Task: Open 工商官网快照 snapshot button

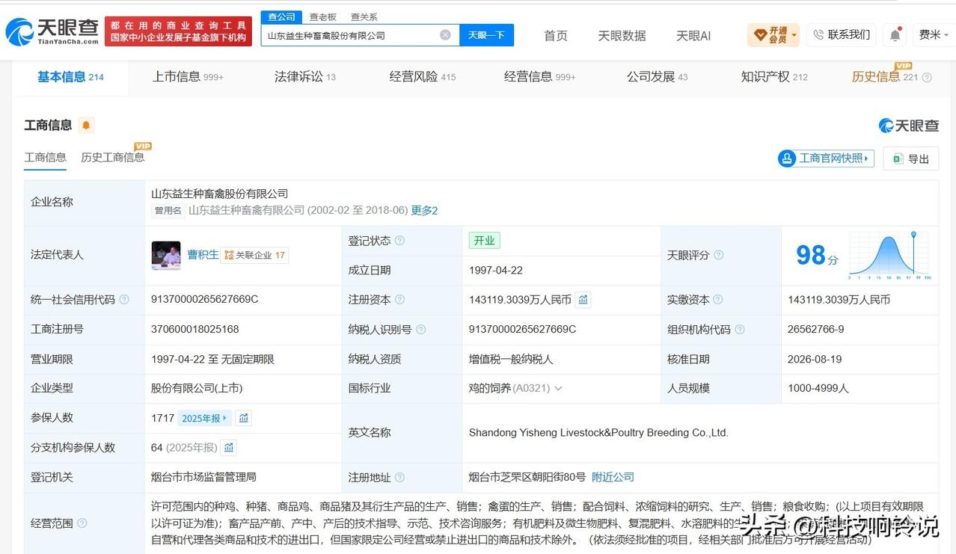Action: (x=826, y=158)
